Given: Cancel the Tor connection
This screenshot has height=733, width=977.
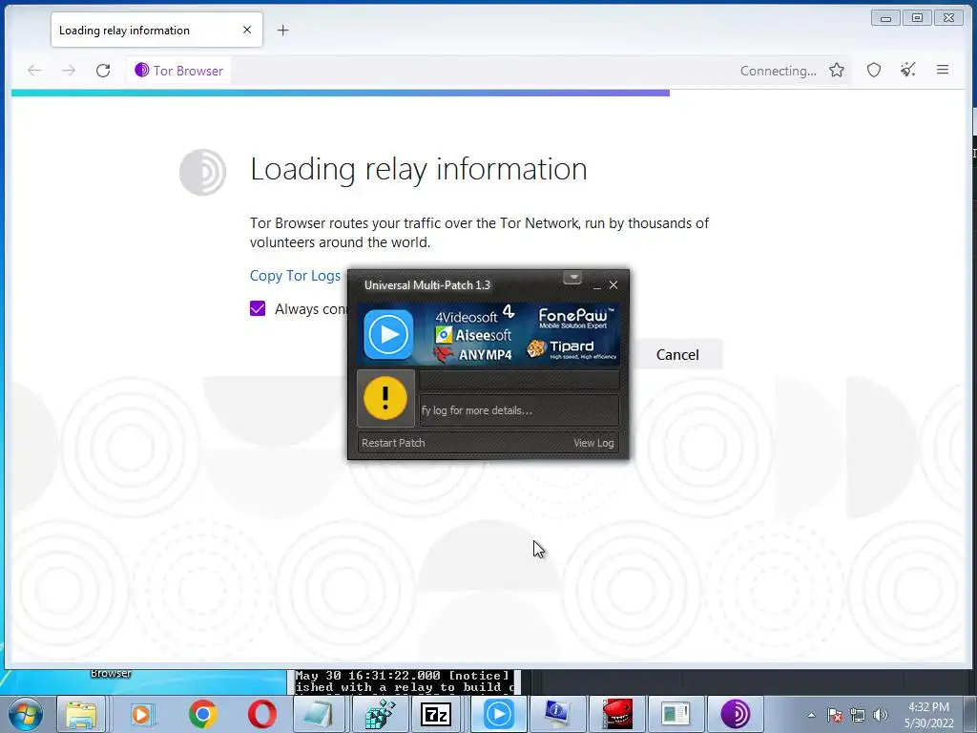Looking at the screenshot, I should pos(677,355).
